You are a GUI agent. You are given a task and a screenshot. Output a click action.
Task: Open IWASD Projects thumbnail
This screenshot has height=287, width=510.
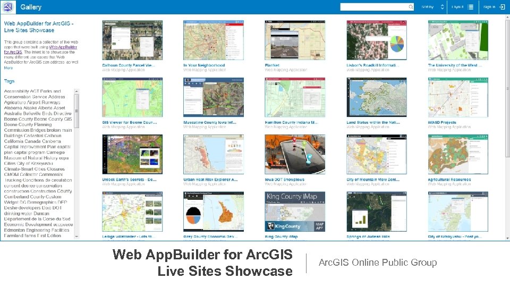pyautogui.click(x=458, y=97)
